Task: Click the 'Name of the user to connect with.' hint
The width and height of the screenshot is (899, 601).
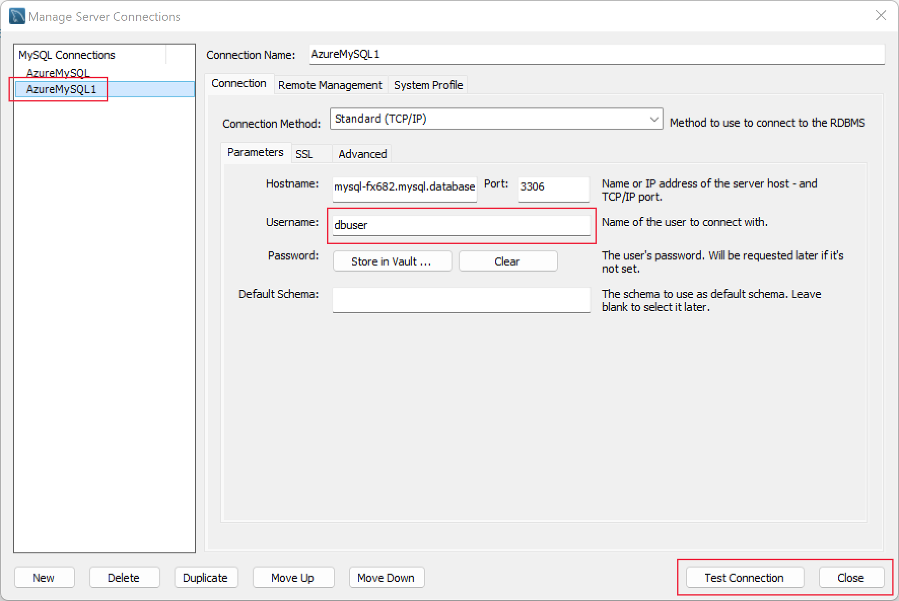Action: pyautogui.click(x=684, y=222)
